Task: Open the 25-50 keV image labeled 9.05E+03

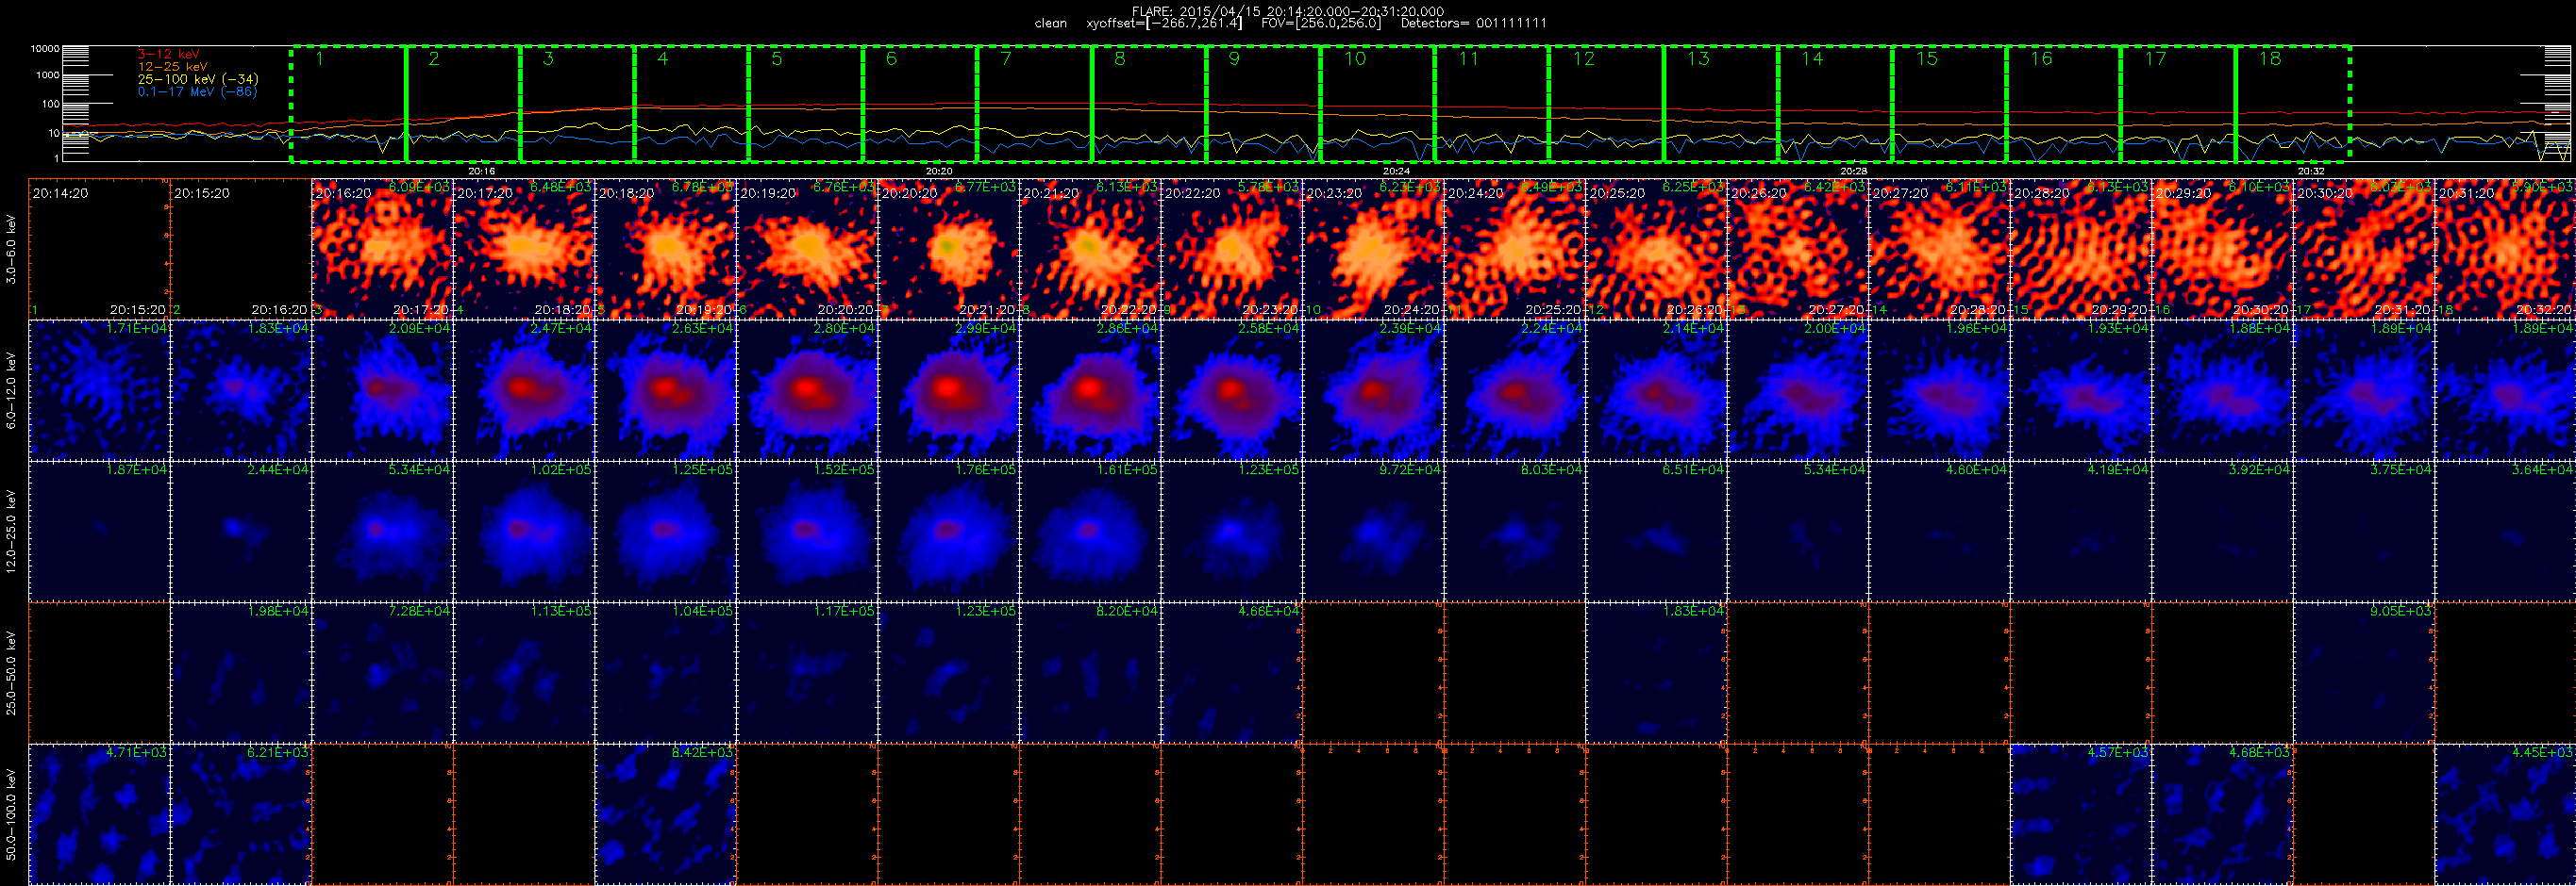Action: [2364, 673]
